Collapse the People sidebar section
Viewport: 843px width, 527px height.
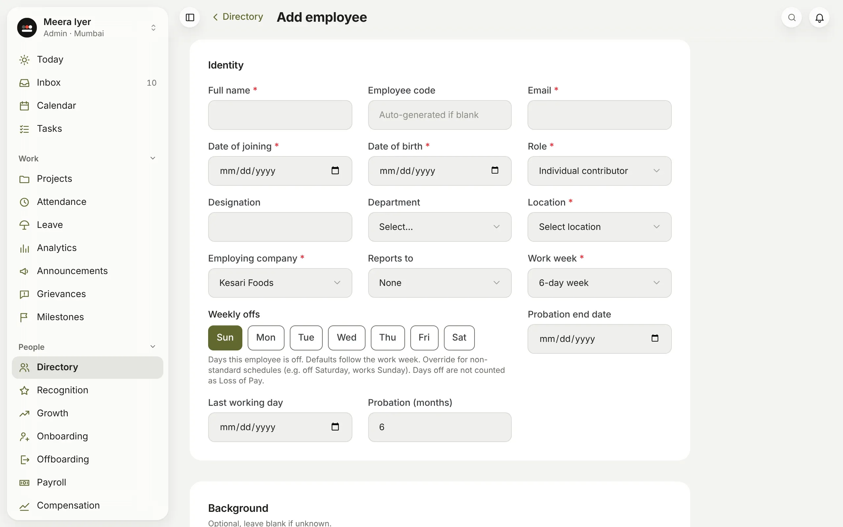(x=152, y=347)
